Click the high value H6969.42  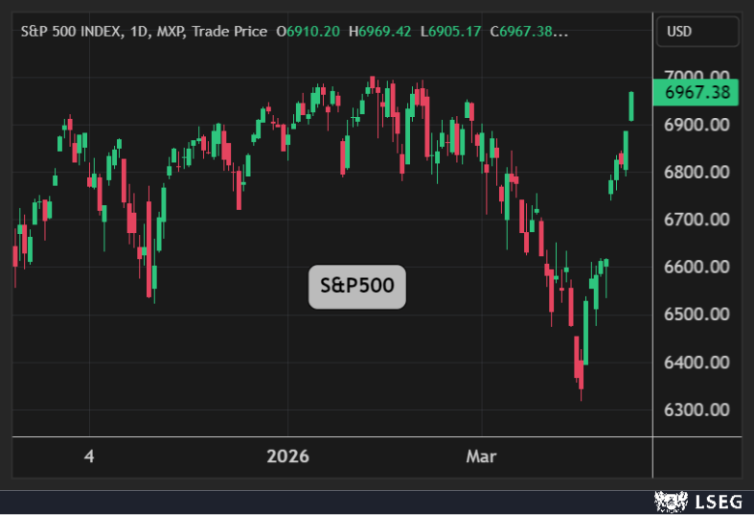click(x=380, y=32)
